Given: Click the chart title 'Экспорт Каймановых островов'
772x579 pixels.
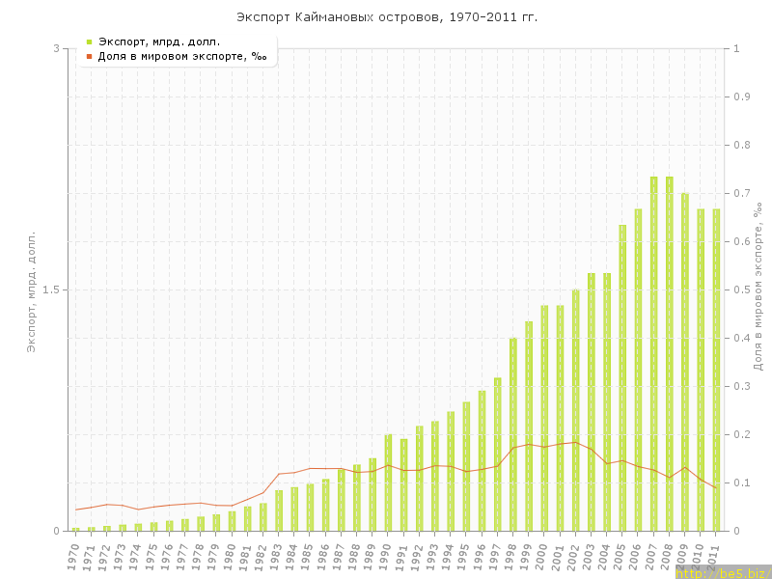Looking at the screenshot, I should [387, 17].
